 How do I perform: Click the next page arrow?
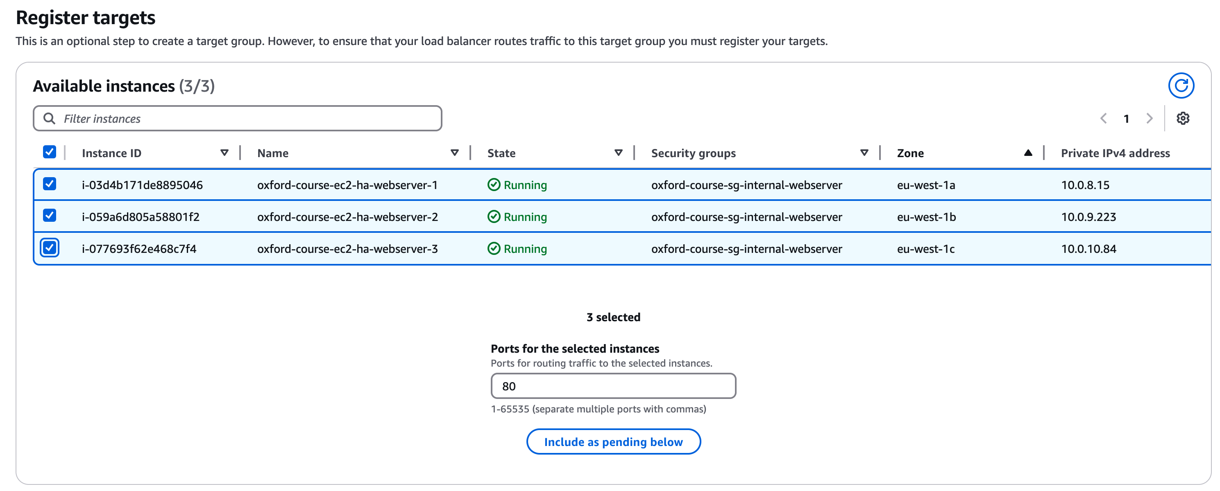click(1150, 118)
